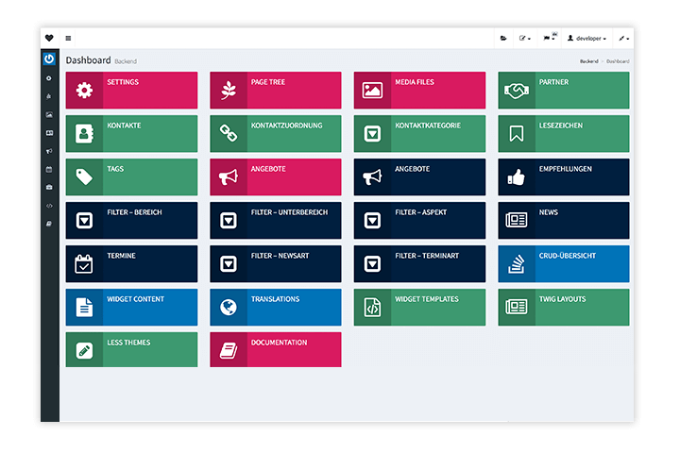Click the heart logo in top bar
The image size is (680, 453).
49,38
